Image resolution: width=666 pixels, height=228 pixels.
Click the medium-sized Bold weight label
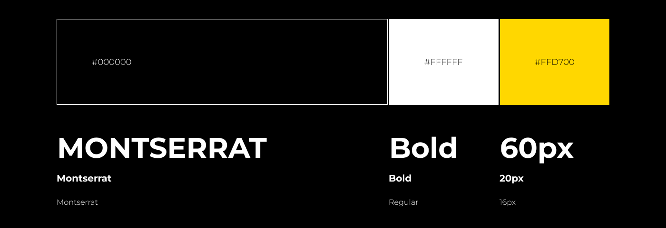(400, 178)
